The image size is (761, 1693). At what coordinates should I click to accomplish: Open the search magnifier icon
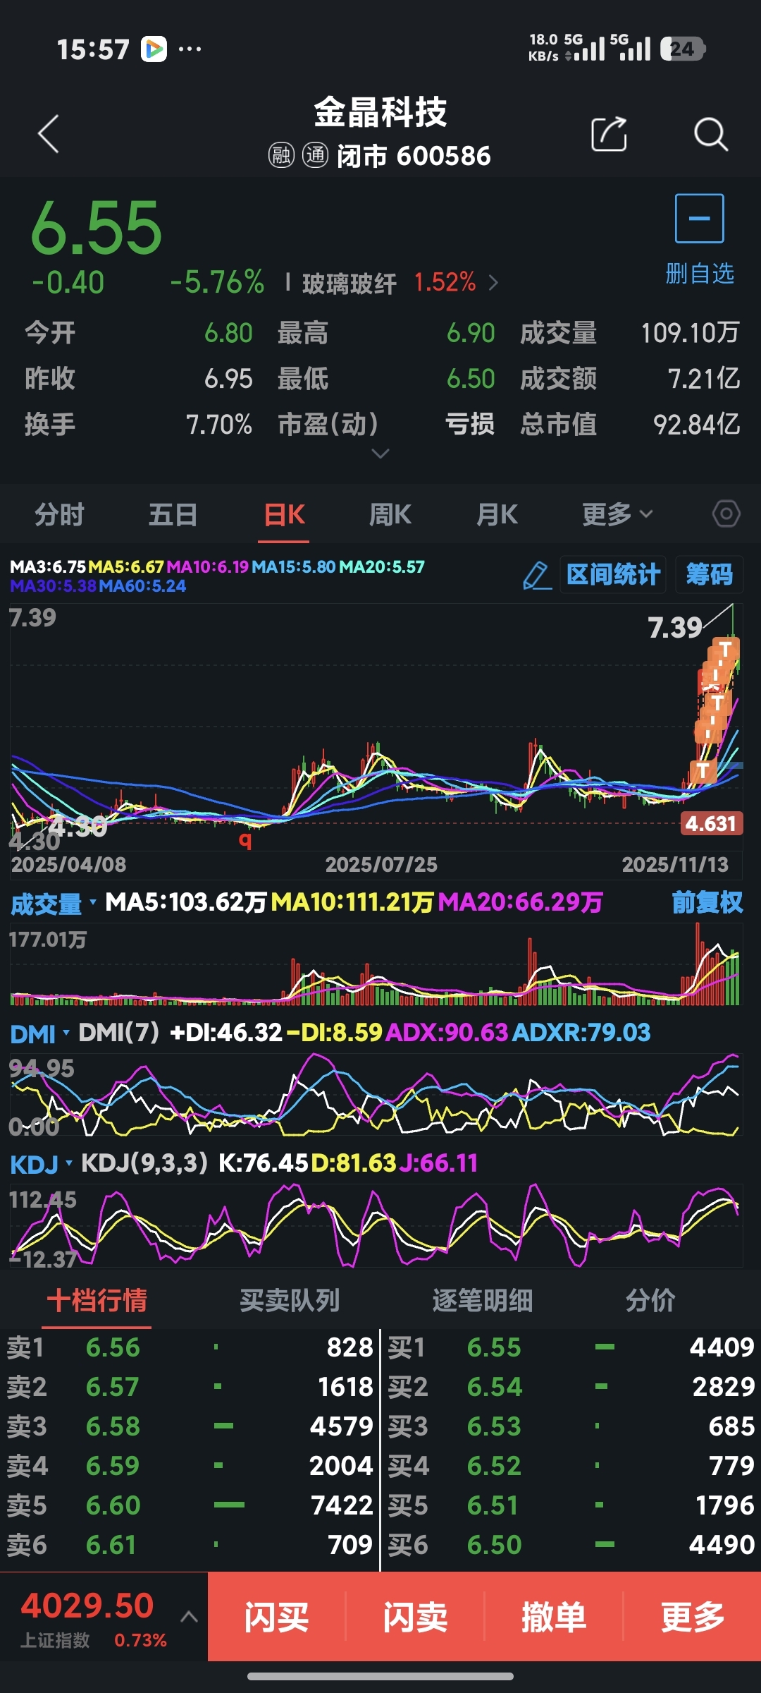[710, 134]
